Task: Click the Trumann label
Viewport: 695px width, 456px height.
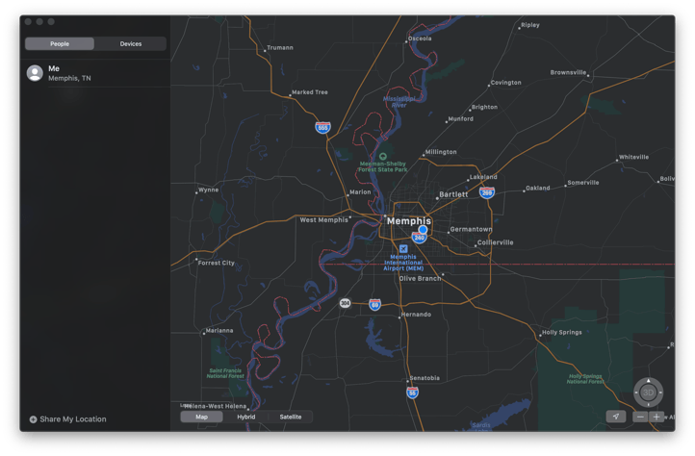Action: [x=280, y=47]
